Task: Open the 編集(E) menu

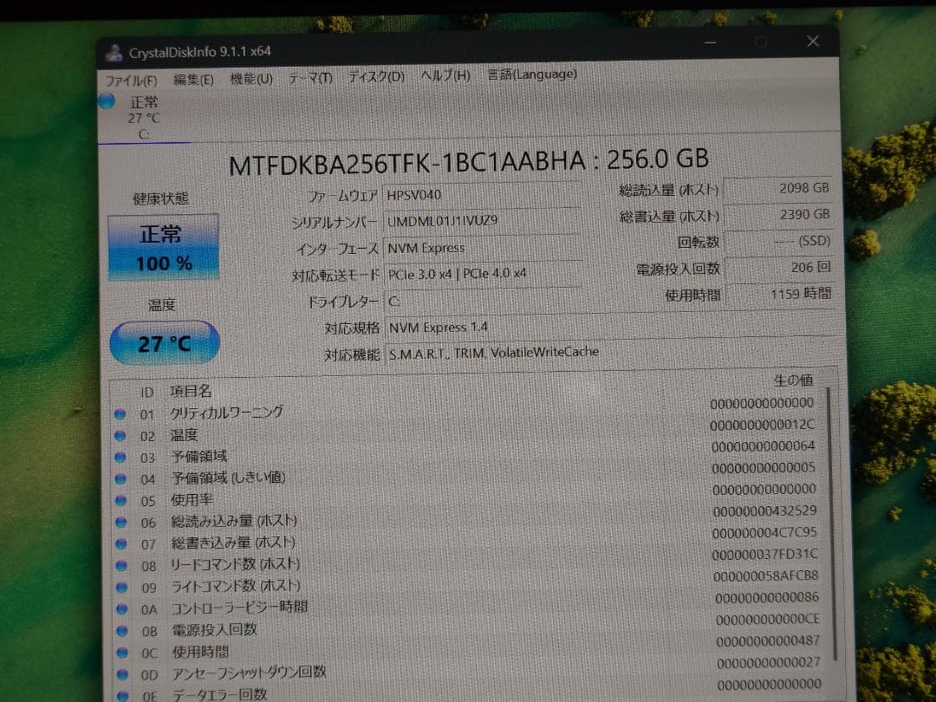Action: [x=193, y=78]
